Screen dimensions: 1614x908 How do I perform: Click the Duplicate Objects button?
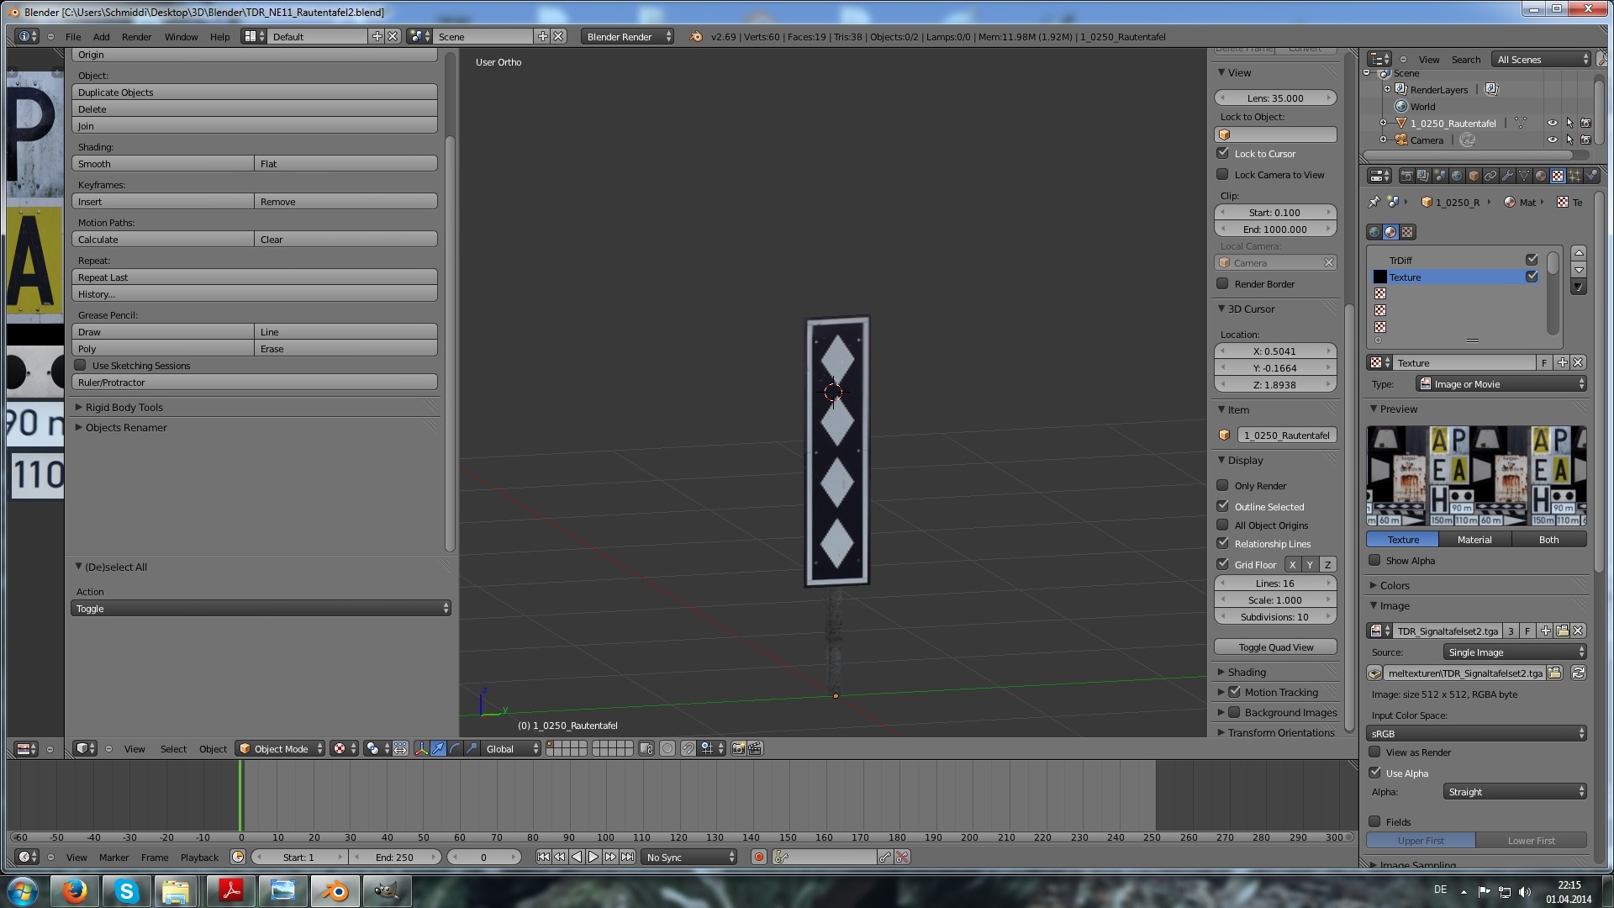[x=254, y=92]
